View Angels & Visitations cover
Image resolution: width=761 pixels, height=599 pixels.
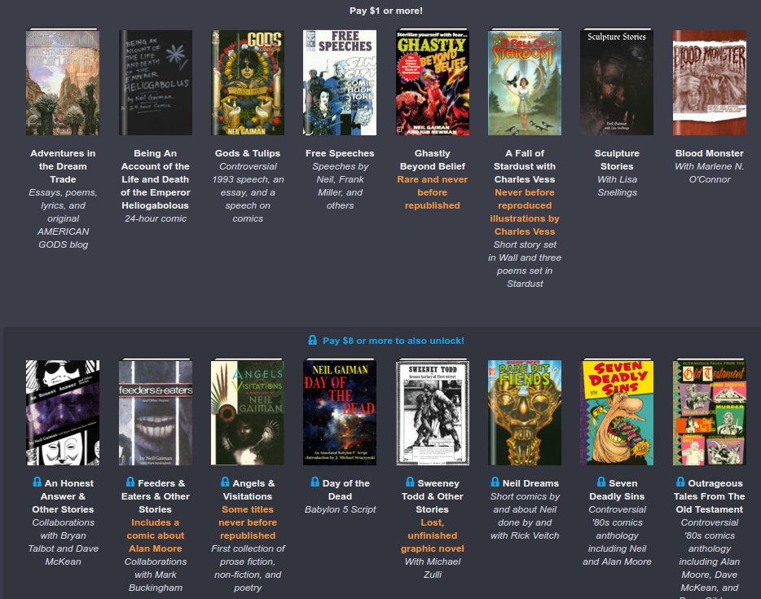pos(248,412)
